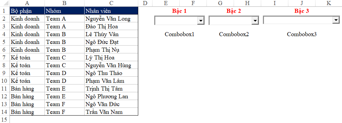
Task: Click the Combobox1 label cell
Action: 180,34
